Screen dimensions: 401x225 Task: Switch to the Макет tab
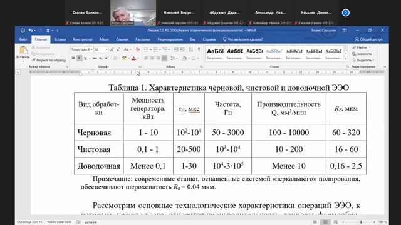[x=105, y=39]
